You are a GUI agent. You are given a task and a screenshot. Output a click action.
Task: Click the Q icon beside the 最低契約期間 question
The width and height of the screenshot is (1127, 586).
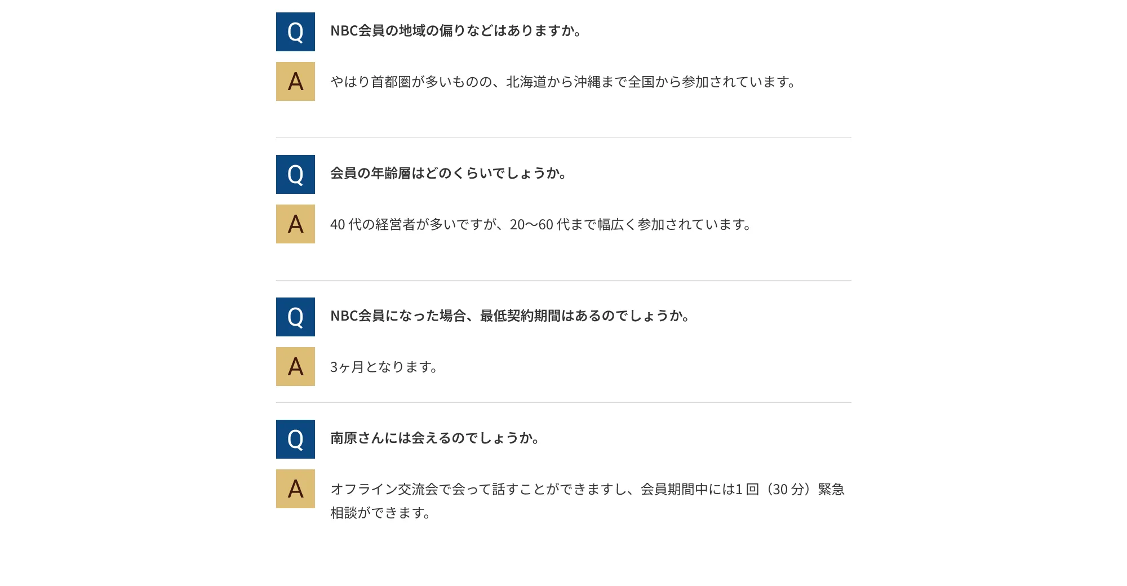click(295, 317)
